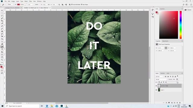Screen dimensions: 193x108
Task: Toggle the link width and height button
Action: click(x=166, y=48)
